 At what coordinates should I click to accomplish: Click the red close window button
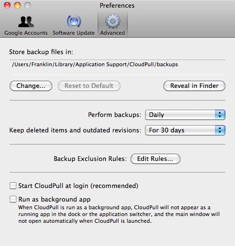coord(7,5)
